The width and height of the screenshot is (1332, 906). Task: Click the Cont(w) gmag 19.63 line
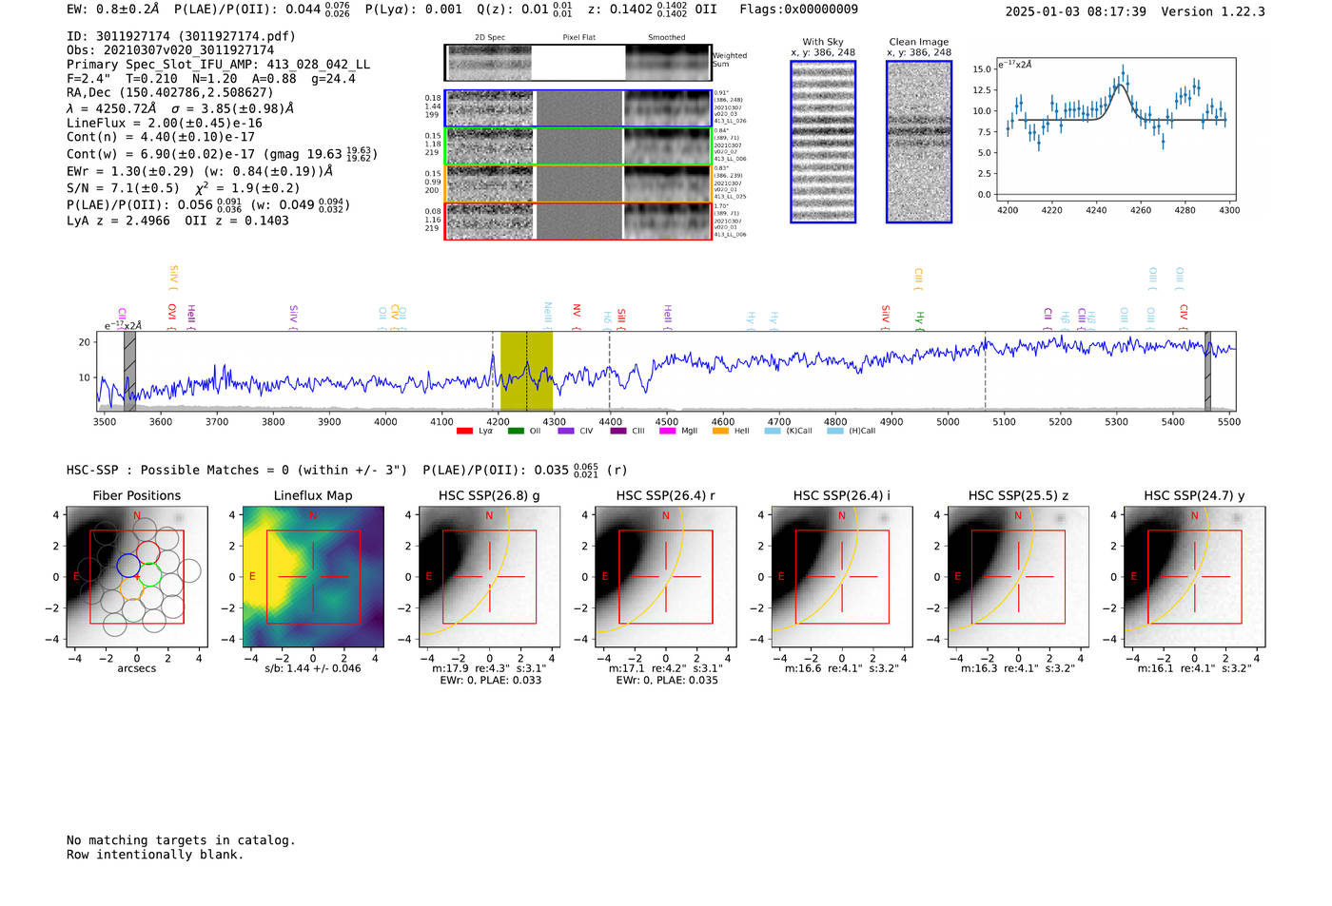(220, 153)
